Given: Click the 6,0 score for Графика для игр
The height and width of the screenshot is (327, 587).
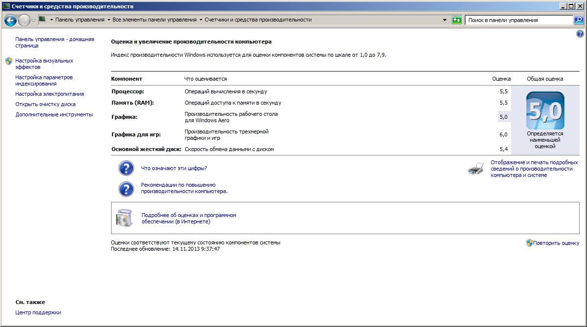Looking at the screenshot, I should pyautogui.click(x=503, y=134).
